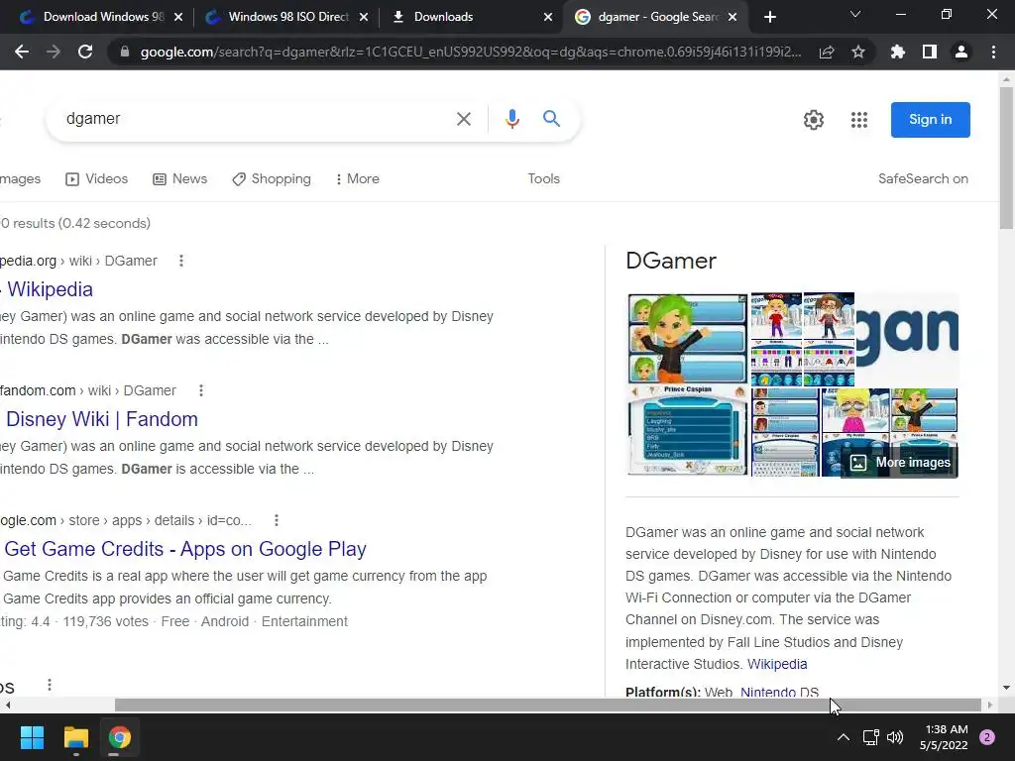Screen dimensions: 1015x761
Task: Open the three-dot menu at page bottom left
Action: [x=50, y=685]
